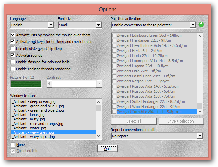Image resolution: width=218 pixels, height=167 pixels.
Task: Click down arrow of palettes list scrollbar
Action: coord(200,112)
